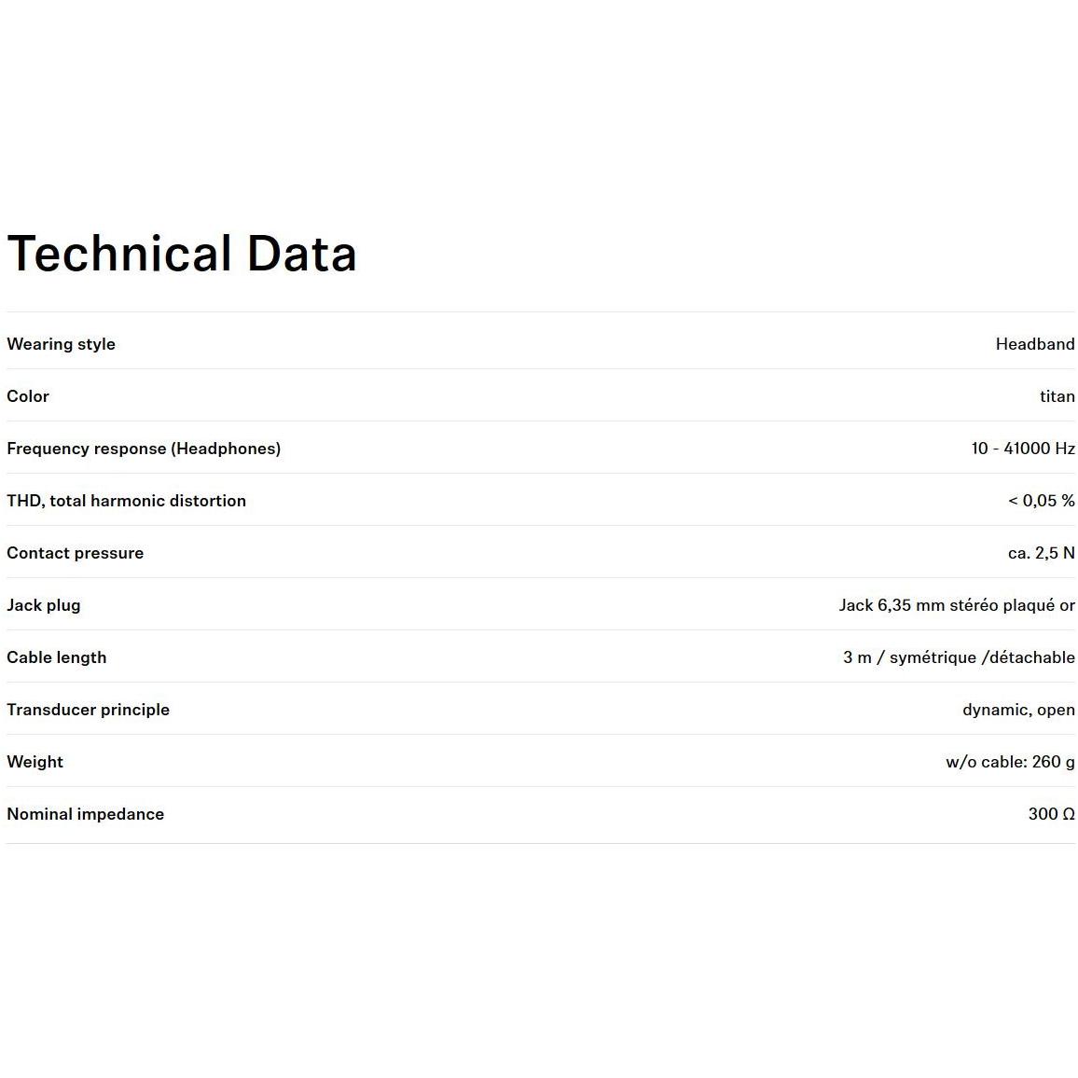Click the < 0,05 % value
This screenshot has width=1078, height=1078.
point(1041,501)
